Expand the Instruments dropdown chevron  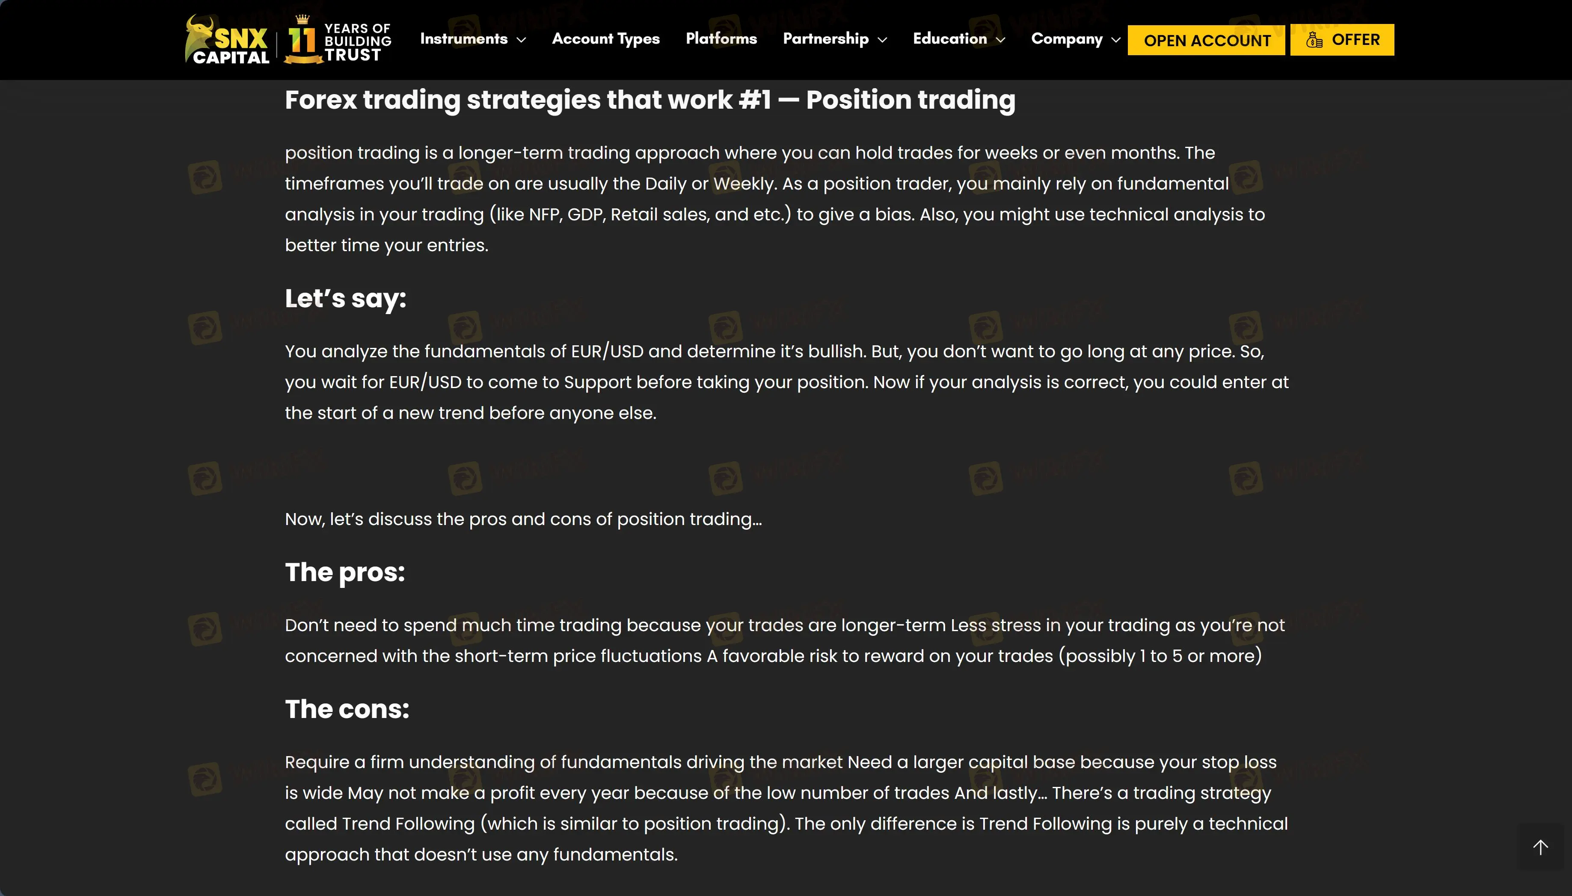(521, 40)
